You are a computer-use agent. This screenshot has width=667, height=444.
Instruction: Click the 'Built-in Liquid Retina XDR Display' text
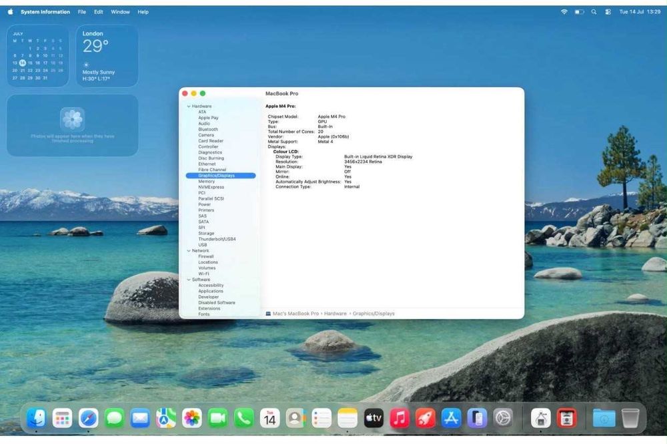pos(378,156)
